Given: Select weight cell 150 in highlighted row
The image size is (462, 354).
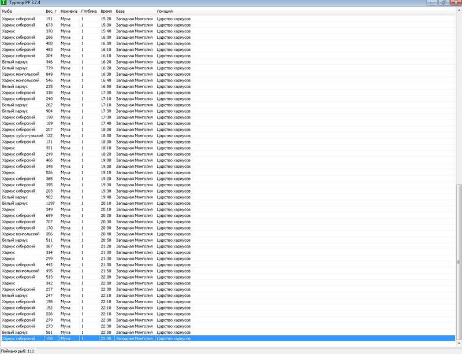Looking at the screenshot, I should (x=49, y=338).
